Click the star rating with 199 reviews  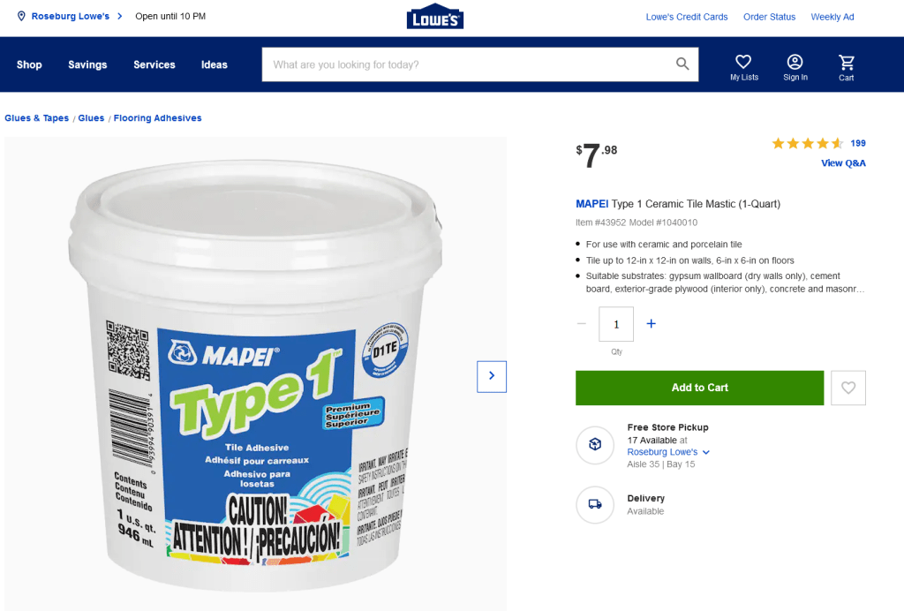coord(818,144)
